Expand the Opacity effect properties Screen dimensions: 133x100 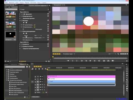click(x=20, y=16)
